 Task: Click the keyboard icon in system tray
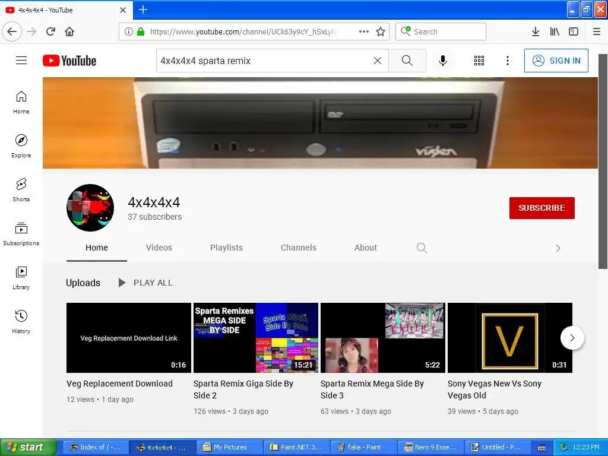541,448
